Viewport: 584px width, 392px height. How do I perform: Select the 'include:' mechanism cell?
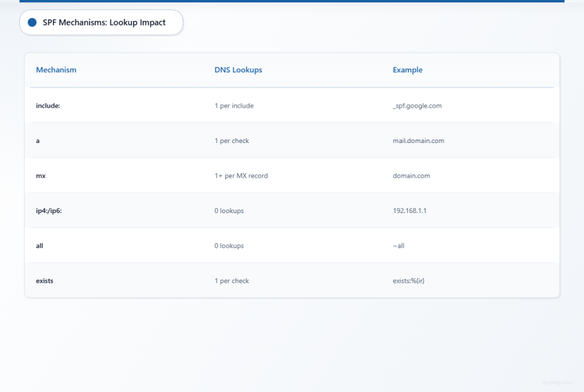point(48,105)
